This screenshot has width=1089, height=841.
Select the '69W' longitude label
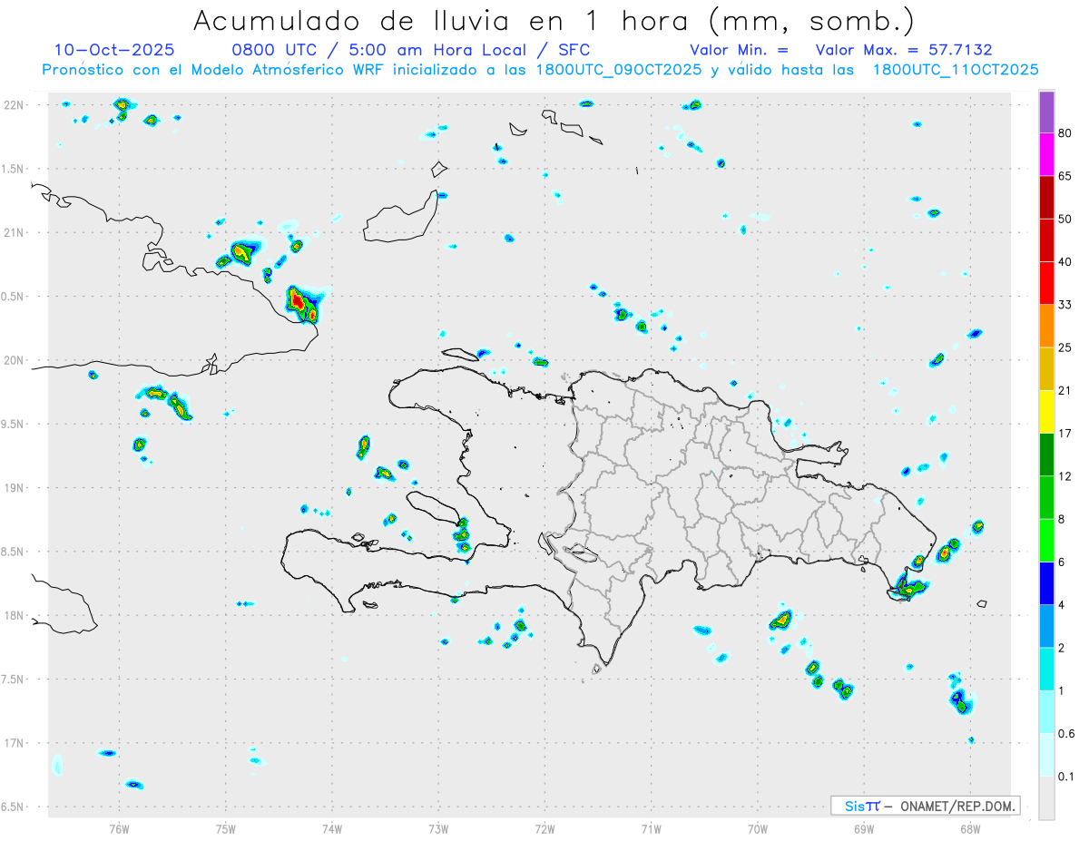[x=864, y=828]
